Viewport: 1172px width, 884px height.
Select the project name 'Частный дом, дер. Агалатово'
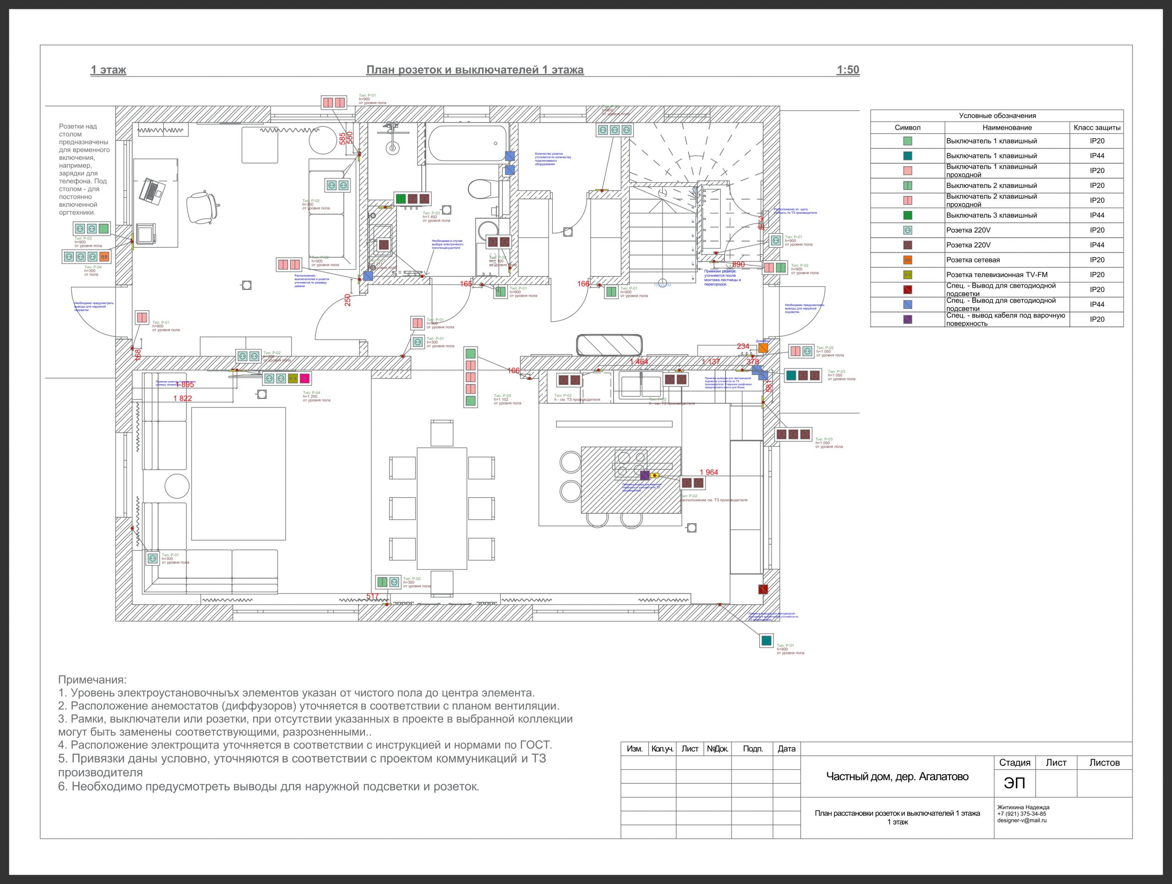click(x=898, y=777)
